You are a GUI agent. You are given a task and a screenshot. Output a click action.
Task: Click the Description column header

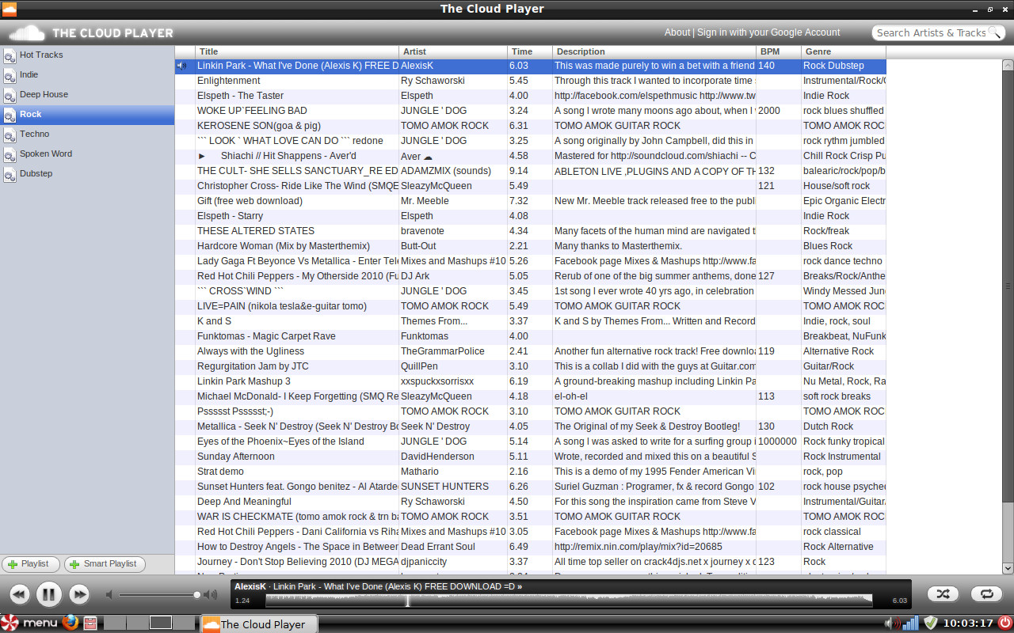[654, 51]
